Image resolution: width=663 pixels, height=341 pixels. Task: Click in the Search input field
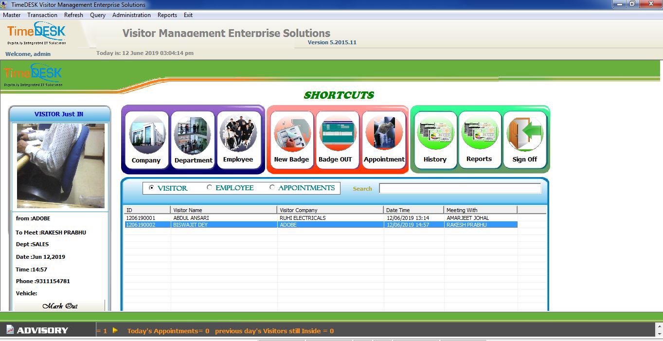pyautogui.click(x=460, y=189)
